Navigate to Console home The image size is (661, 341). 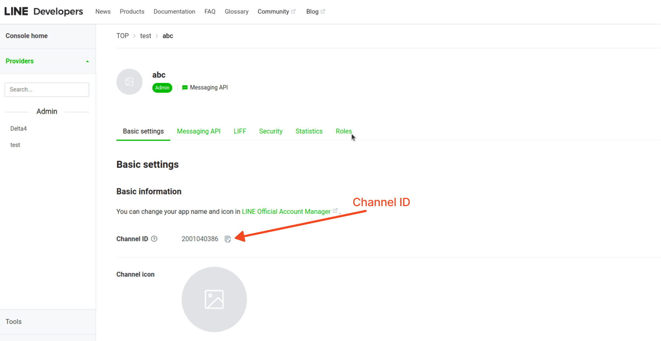26,36
